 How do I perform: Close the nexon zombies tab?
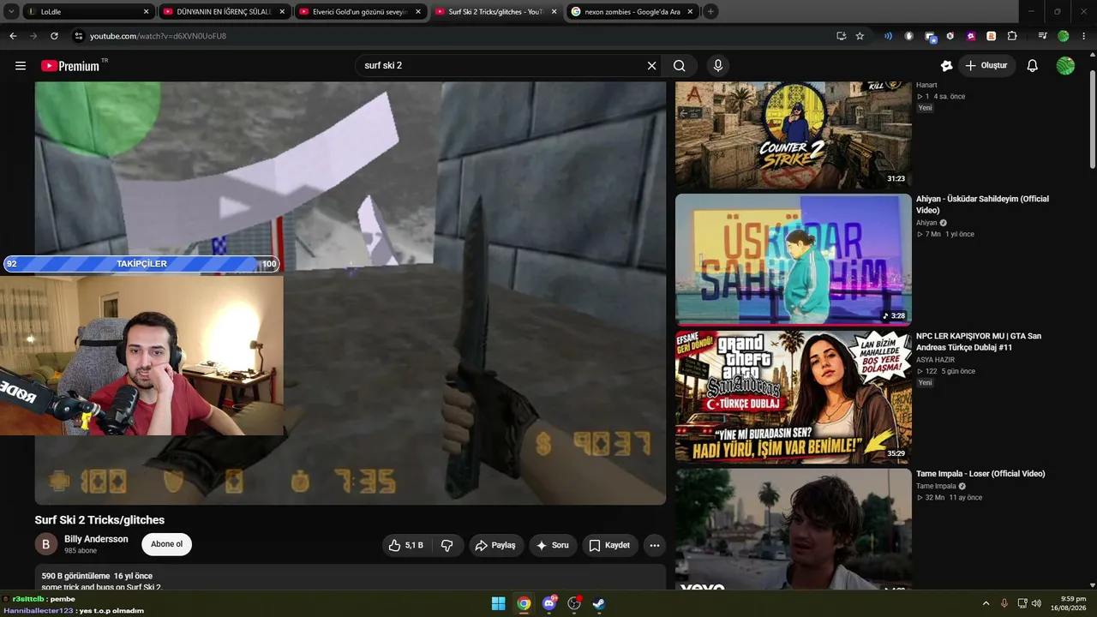point(690,12)
